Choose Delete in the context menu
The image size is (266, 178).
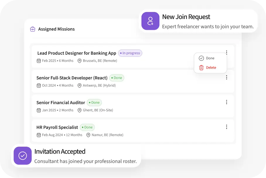(x=210, y=67)
